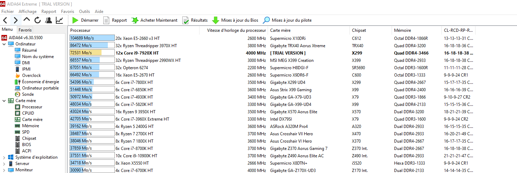Open the Fichier menu
517x173 pixels.
tap(8, 12)
